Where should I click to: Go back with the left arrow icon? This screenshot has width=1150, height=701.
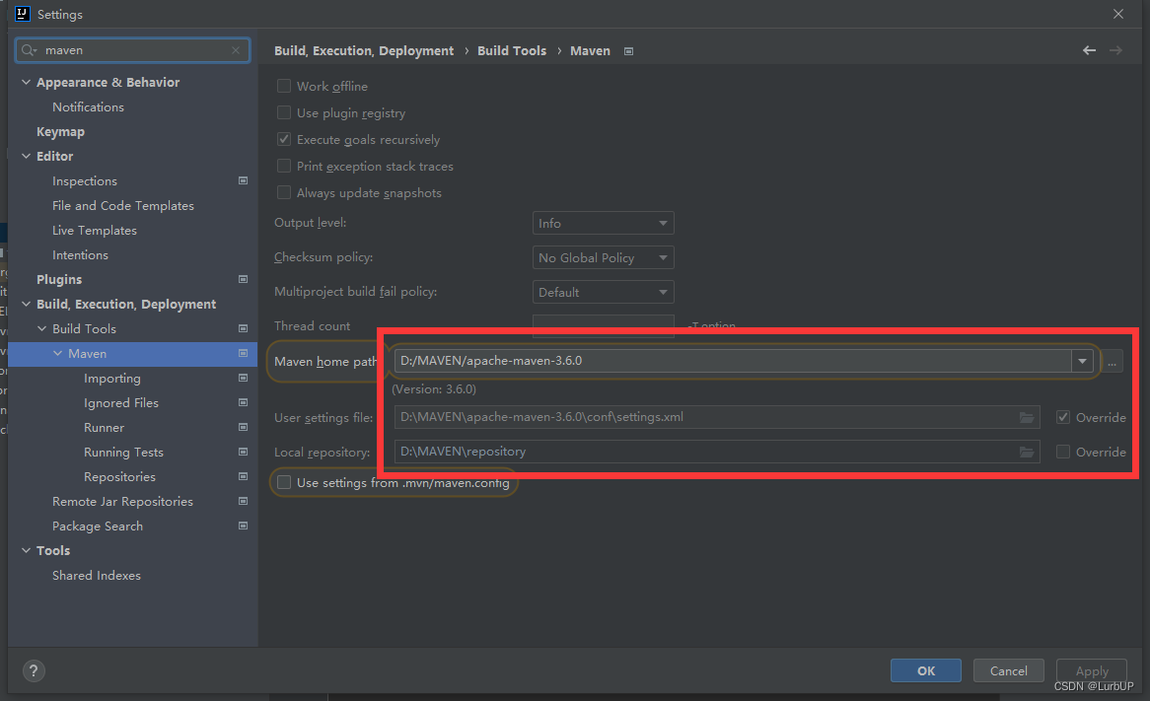pos(1089,50)
